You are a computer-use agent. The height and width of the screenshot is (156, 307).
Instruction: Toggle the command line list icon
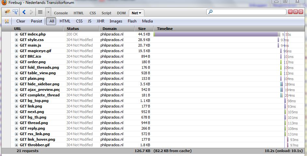[x=40, y=12]
